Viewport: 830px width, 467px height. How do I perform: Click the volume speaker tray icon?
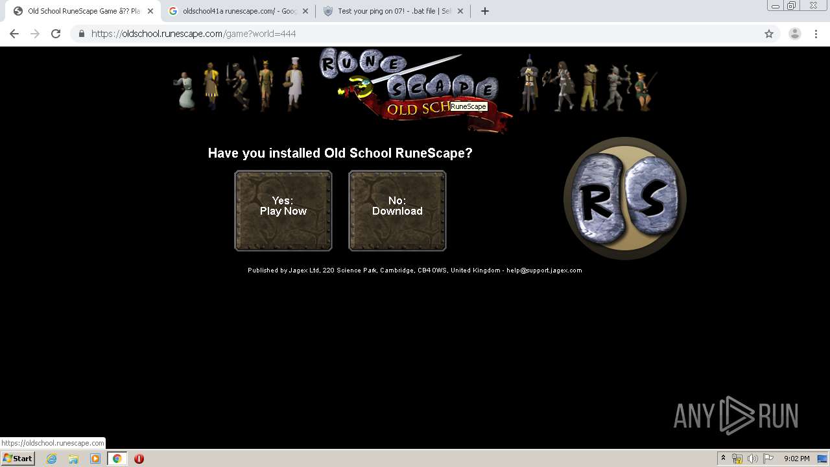click(x=753, y=459)
